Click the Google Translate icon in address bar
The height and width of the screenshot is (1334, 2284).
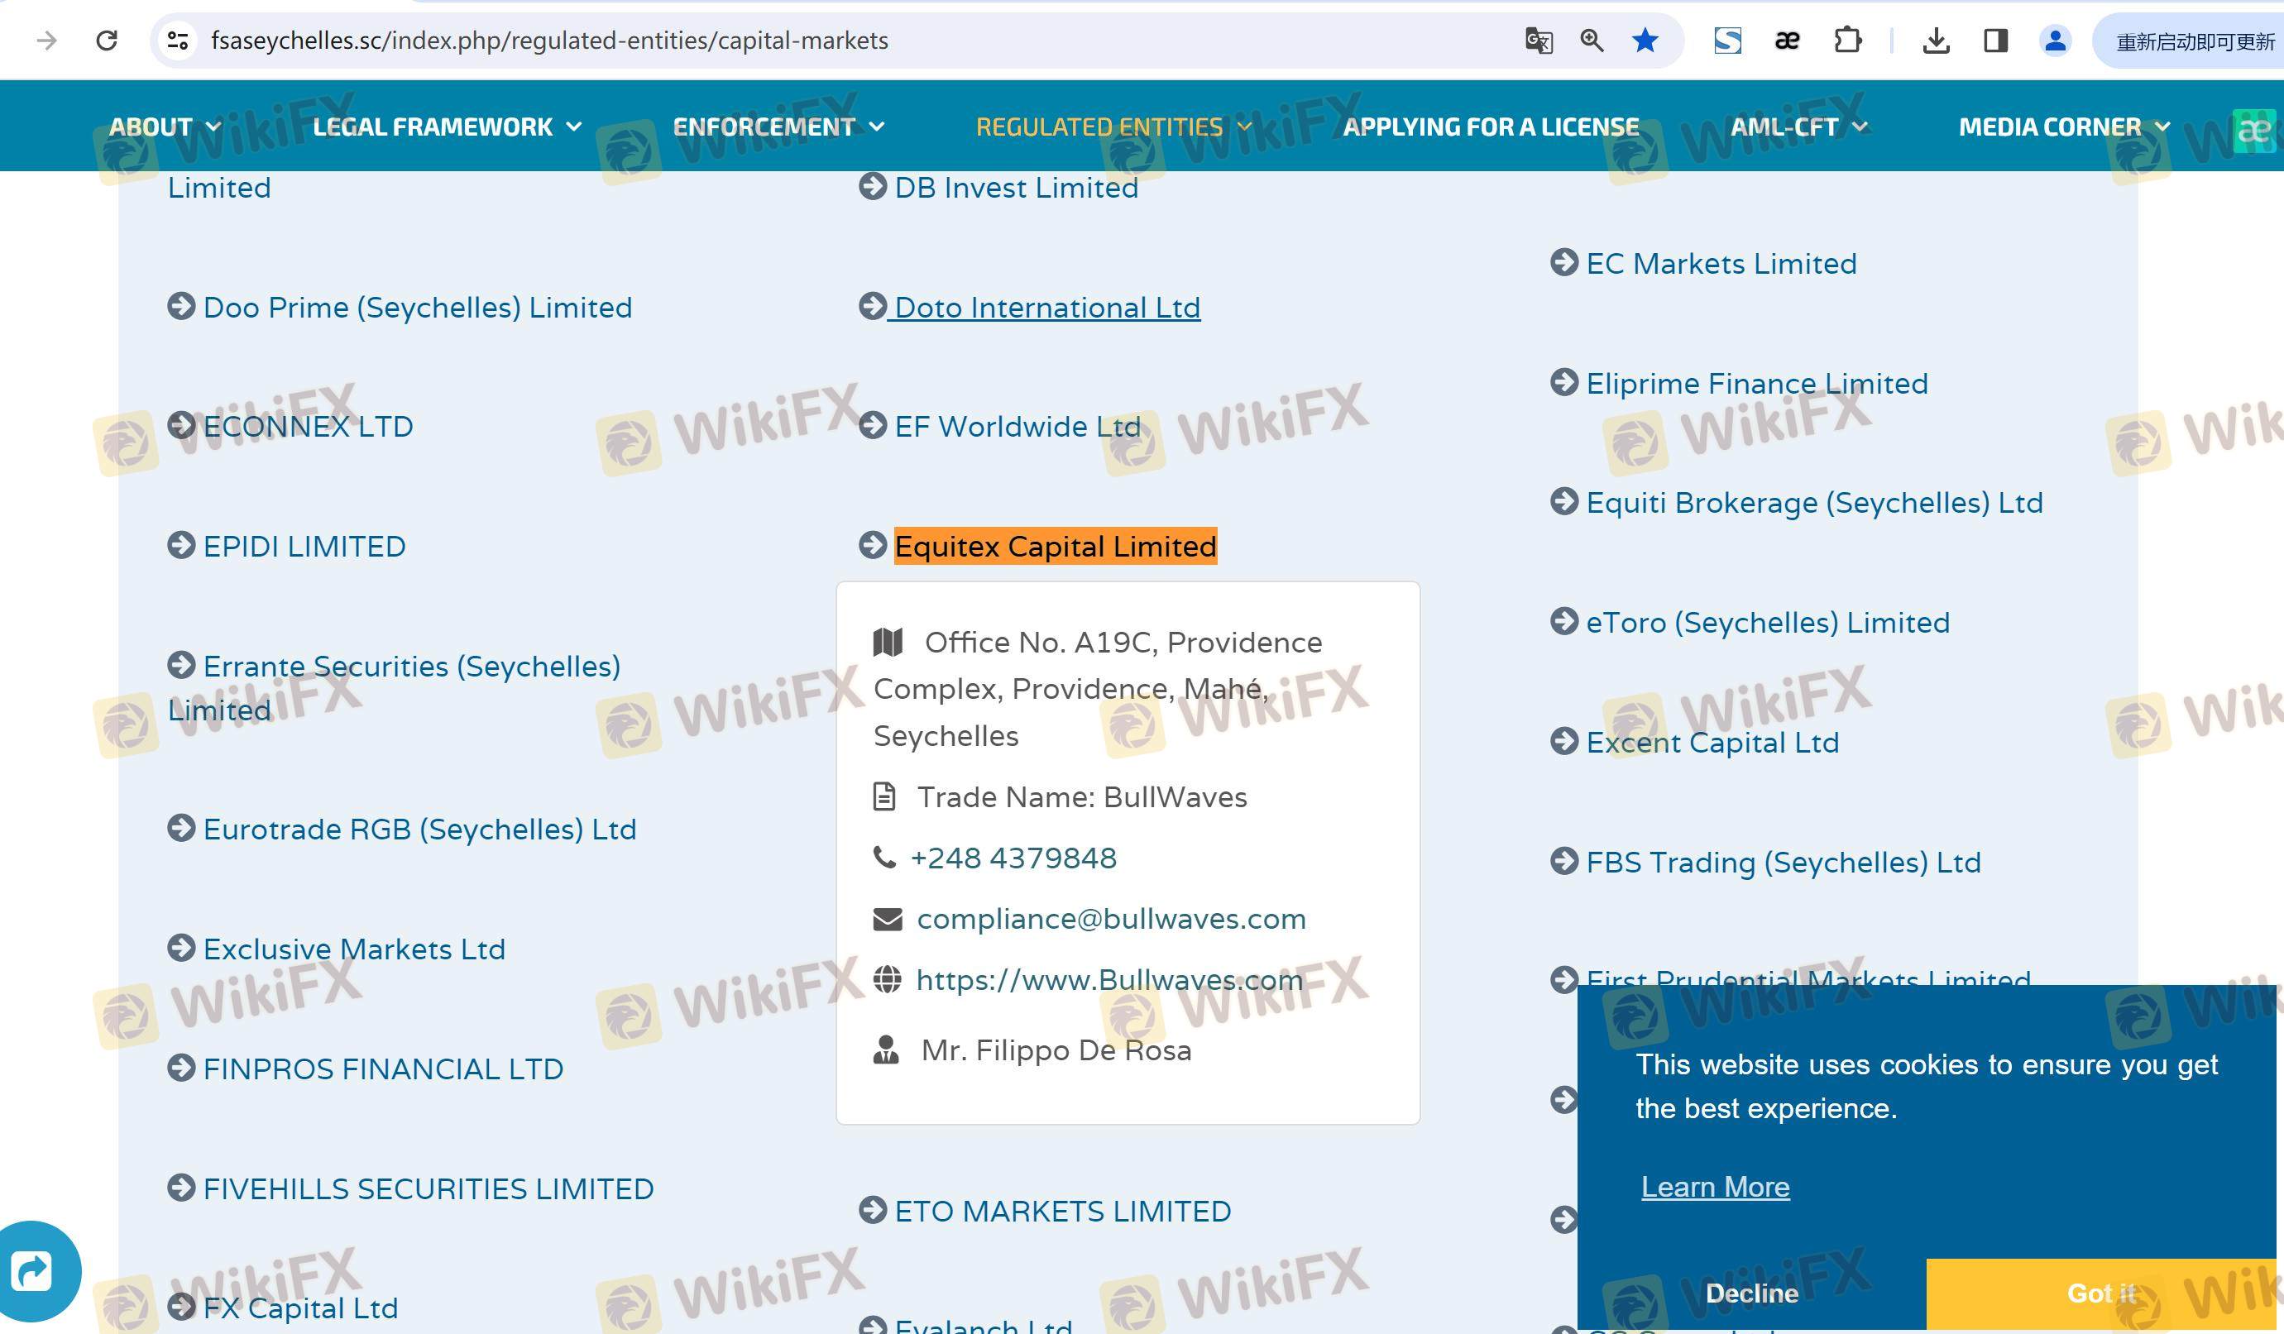coord(1538,41)
